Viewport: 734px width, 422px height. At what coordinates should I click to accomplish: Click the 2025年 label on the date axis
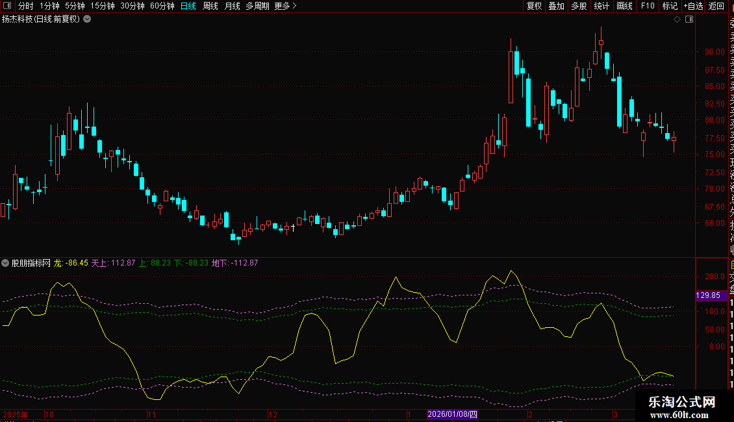16,414
